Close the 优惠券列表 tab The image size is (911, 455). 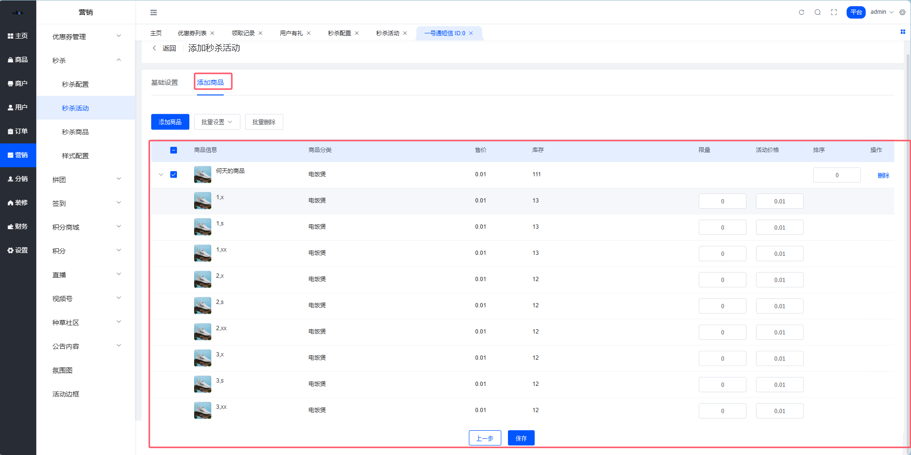pyautogui.click(x=212, y=33)
